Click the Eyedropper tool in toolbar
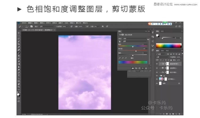The image size is (200, 118). click(x=19, y=47)
